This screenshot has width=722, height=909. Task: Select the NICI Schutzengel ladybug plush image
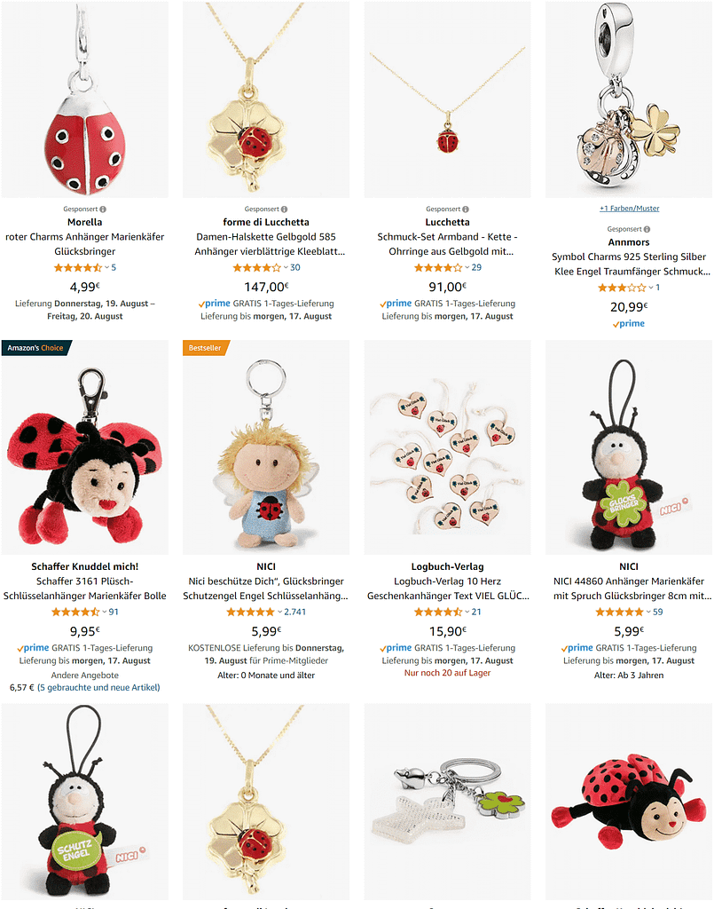click(84, 802)
